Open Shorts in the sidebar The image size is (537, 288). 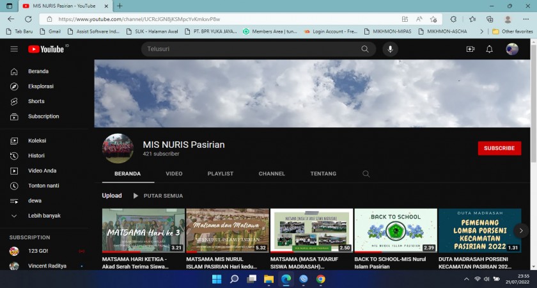click(x=36, y=101)
